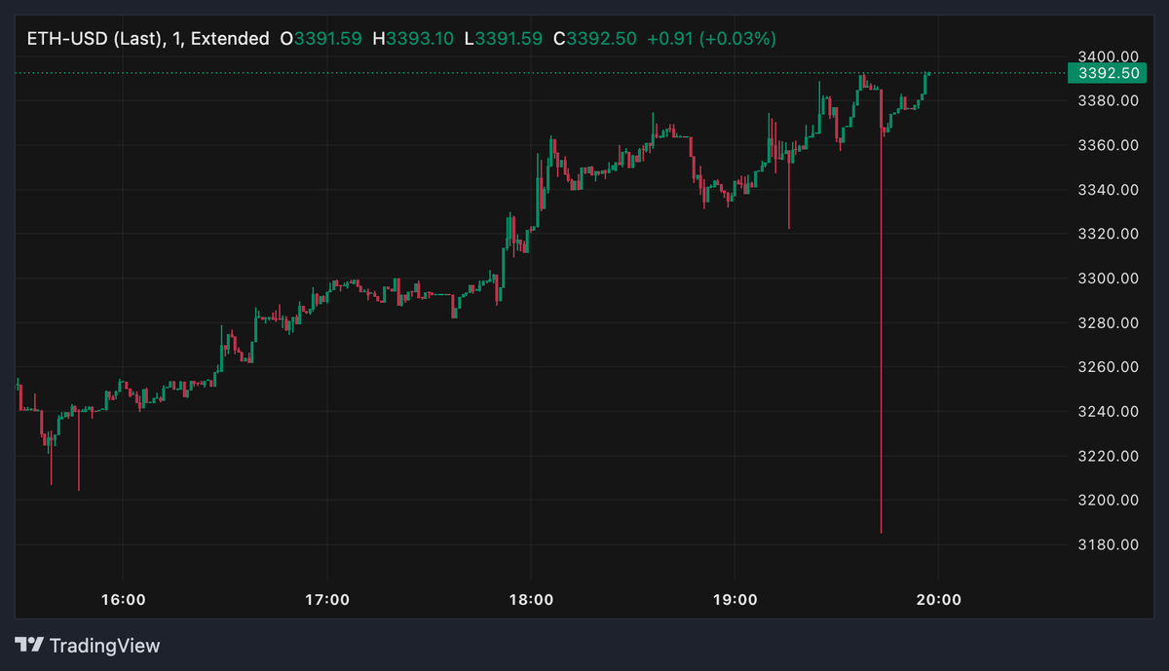Open the TradingView wordmark link
Viewport: 1169px width, 671px height.
coord(104,645)
